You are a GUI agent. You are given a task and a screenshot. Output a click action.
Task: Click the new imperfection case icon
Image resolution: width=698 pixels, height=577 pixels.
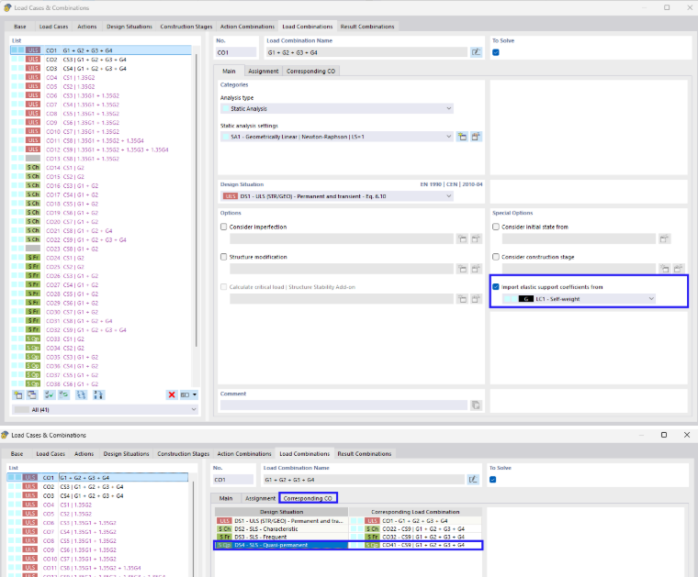(463, 239)
